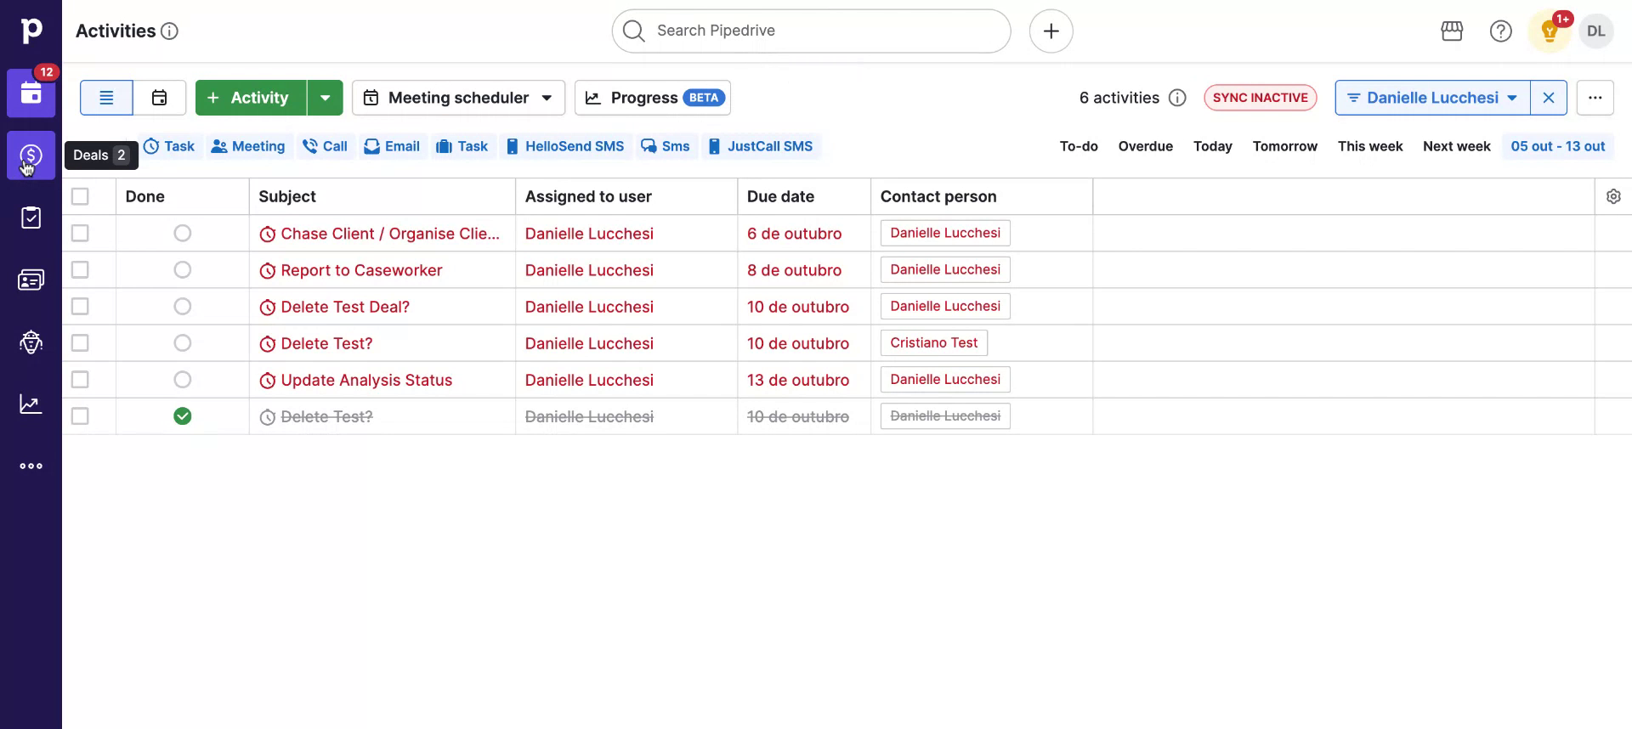The image size is (1632, 729).
Task: Filter by Task type with clock icon
Action: [169, 146]
